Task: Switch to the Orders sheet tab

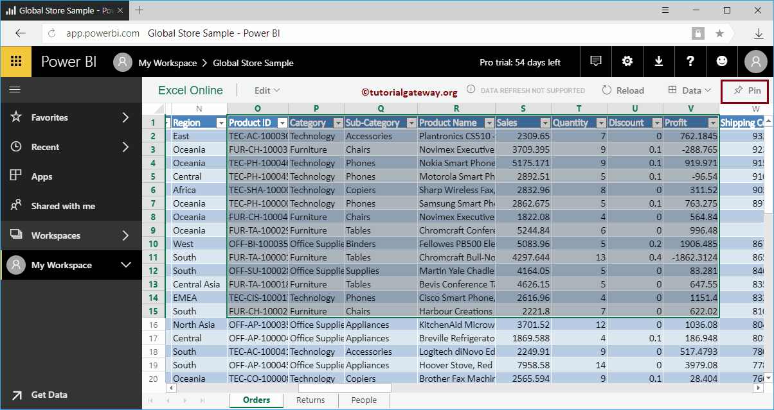Action: (x=256, y=400)
